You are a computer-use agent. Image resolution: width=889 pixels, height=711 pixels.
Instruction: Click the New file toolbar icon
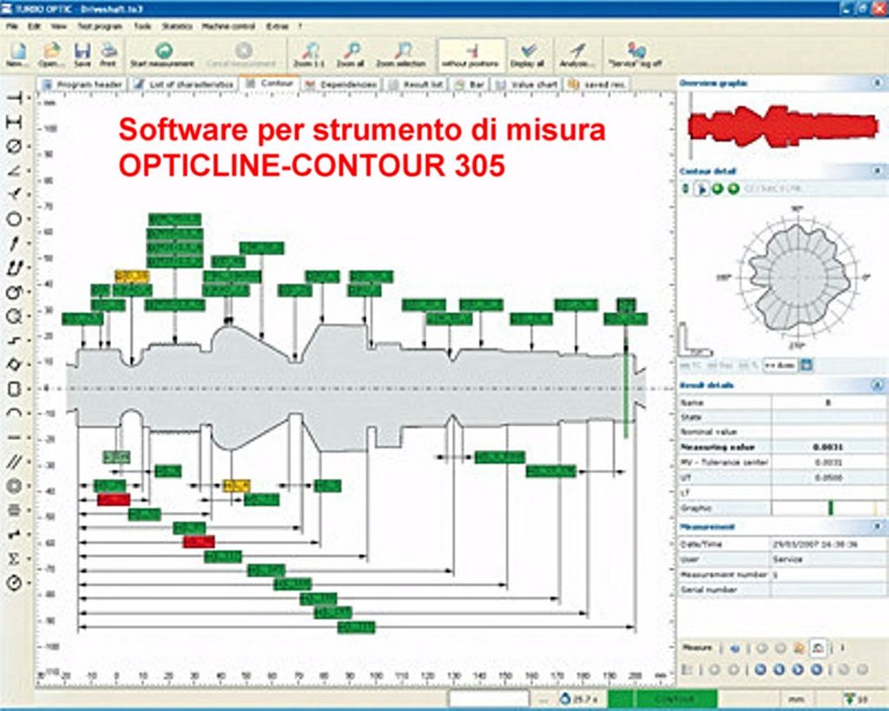coord(17,55)
